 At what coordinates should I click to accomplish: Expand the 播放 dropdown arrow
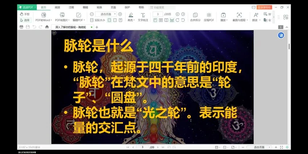tap(227, 20)
